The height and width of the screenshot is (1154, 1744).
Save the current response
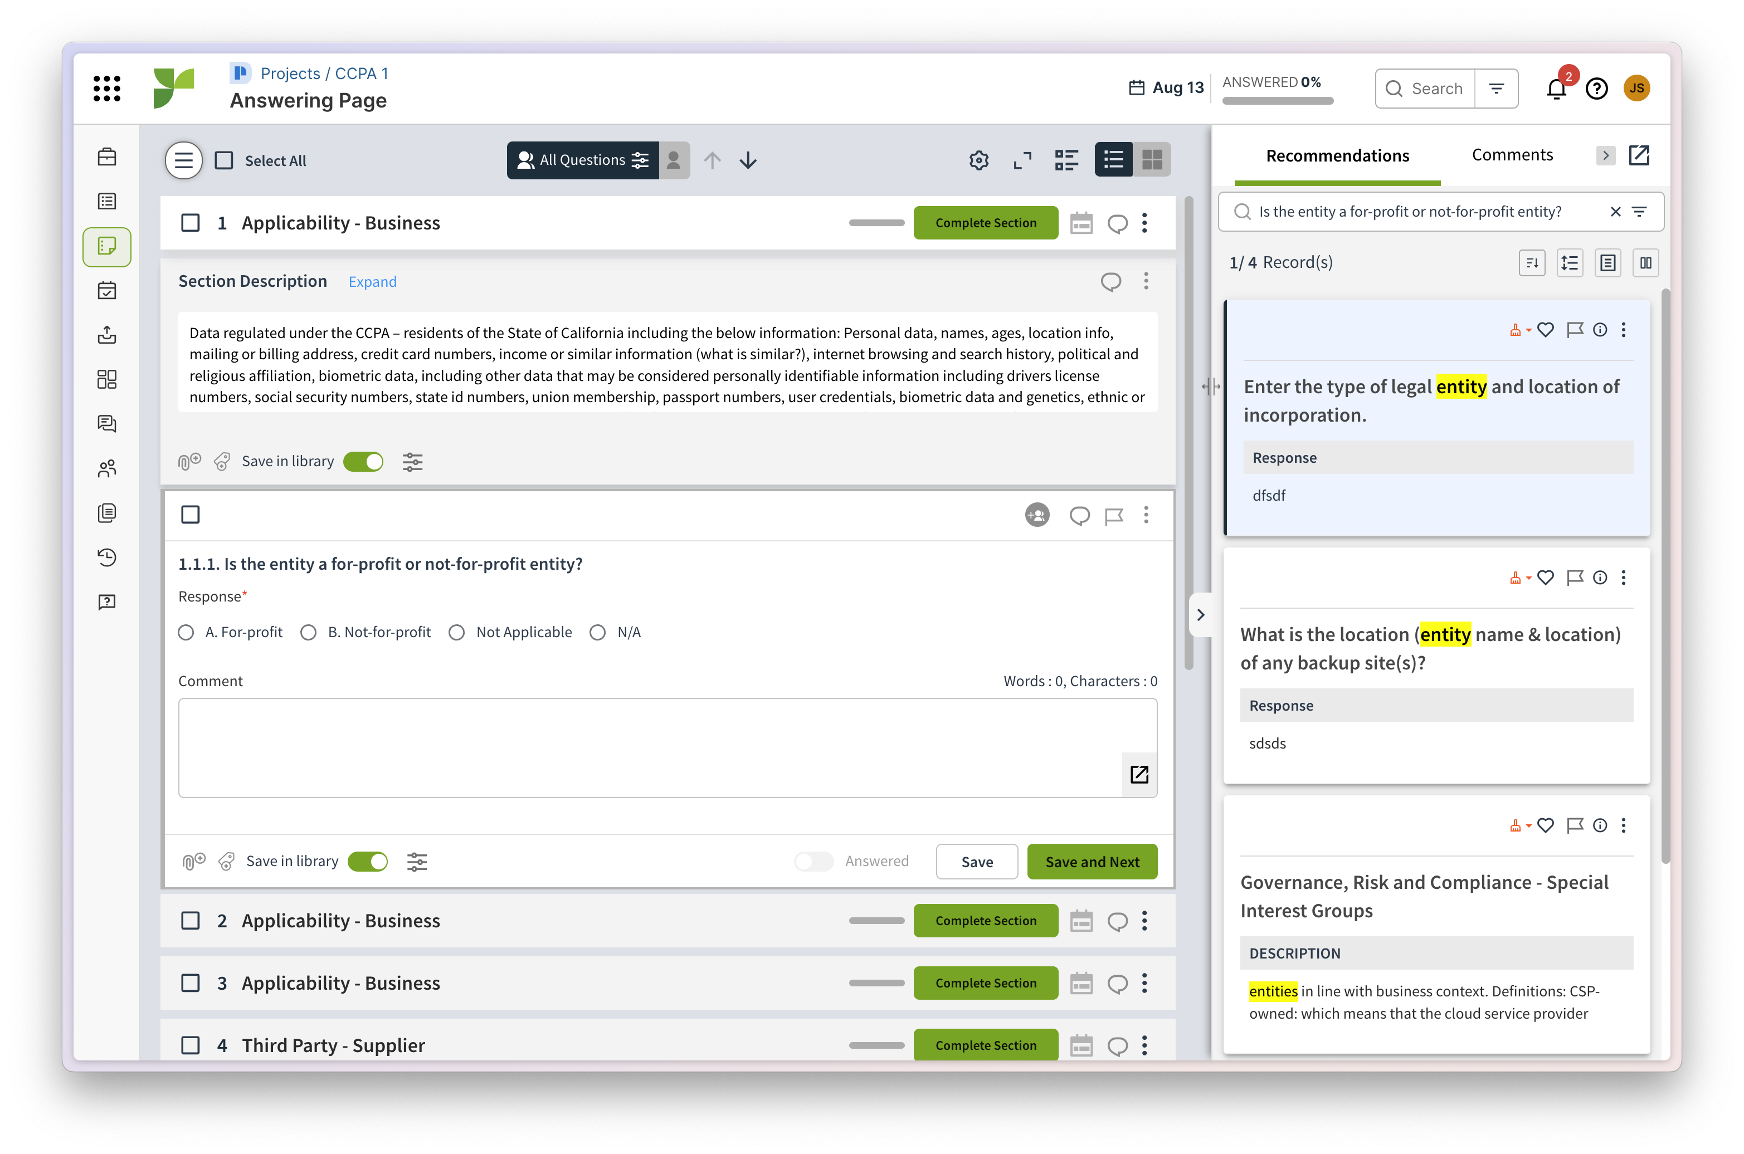point(976,862)
